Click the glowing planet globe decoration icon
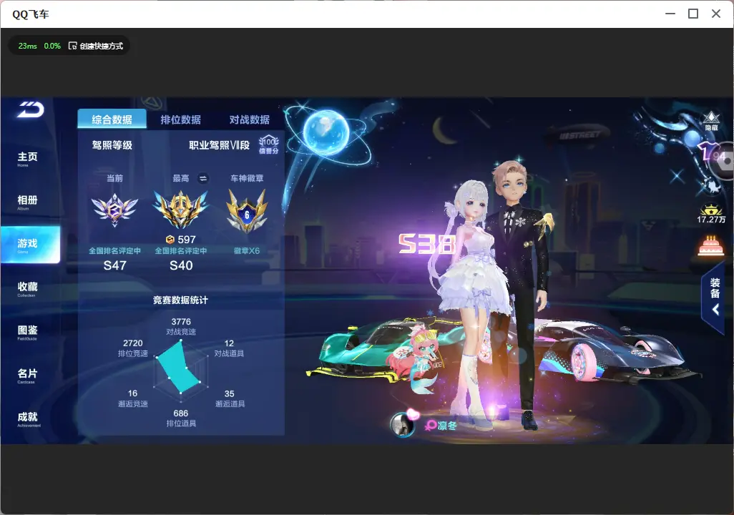734x515 pixels. (x=326, y=131)
